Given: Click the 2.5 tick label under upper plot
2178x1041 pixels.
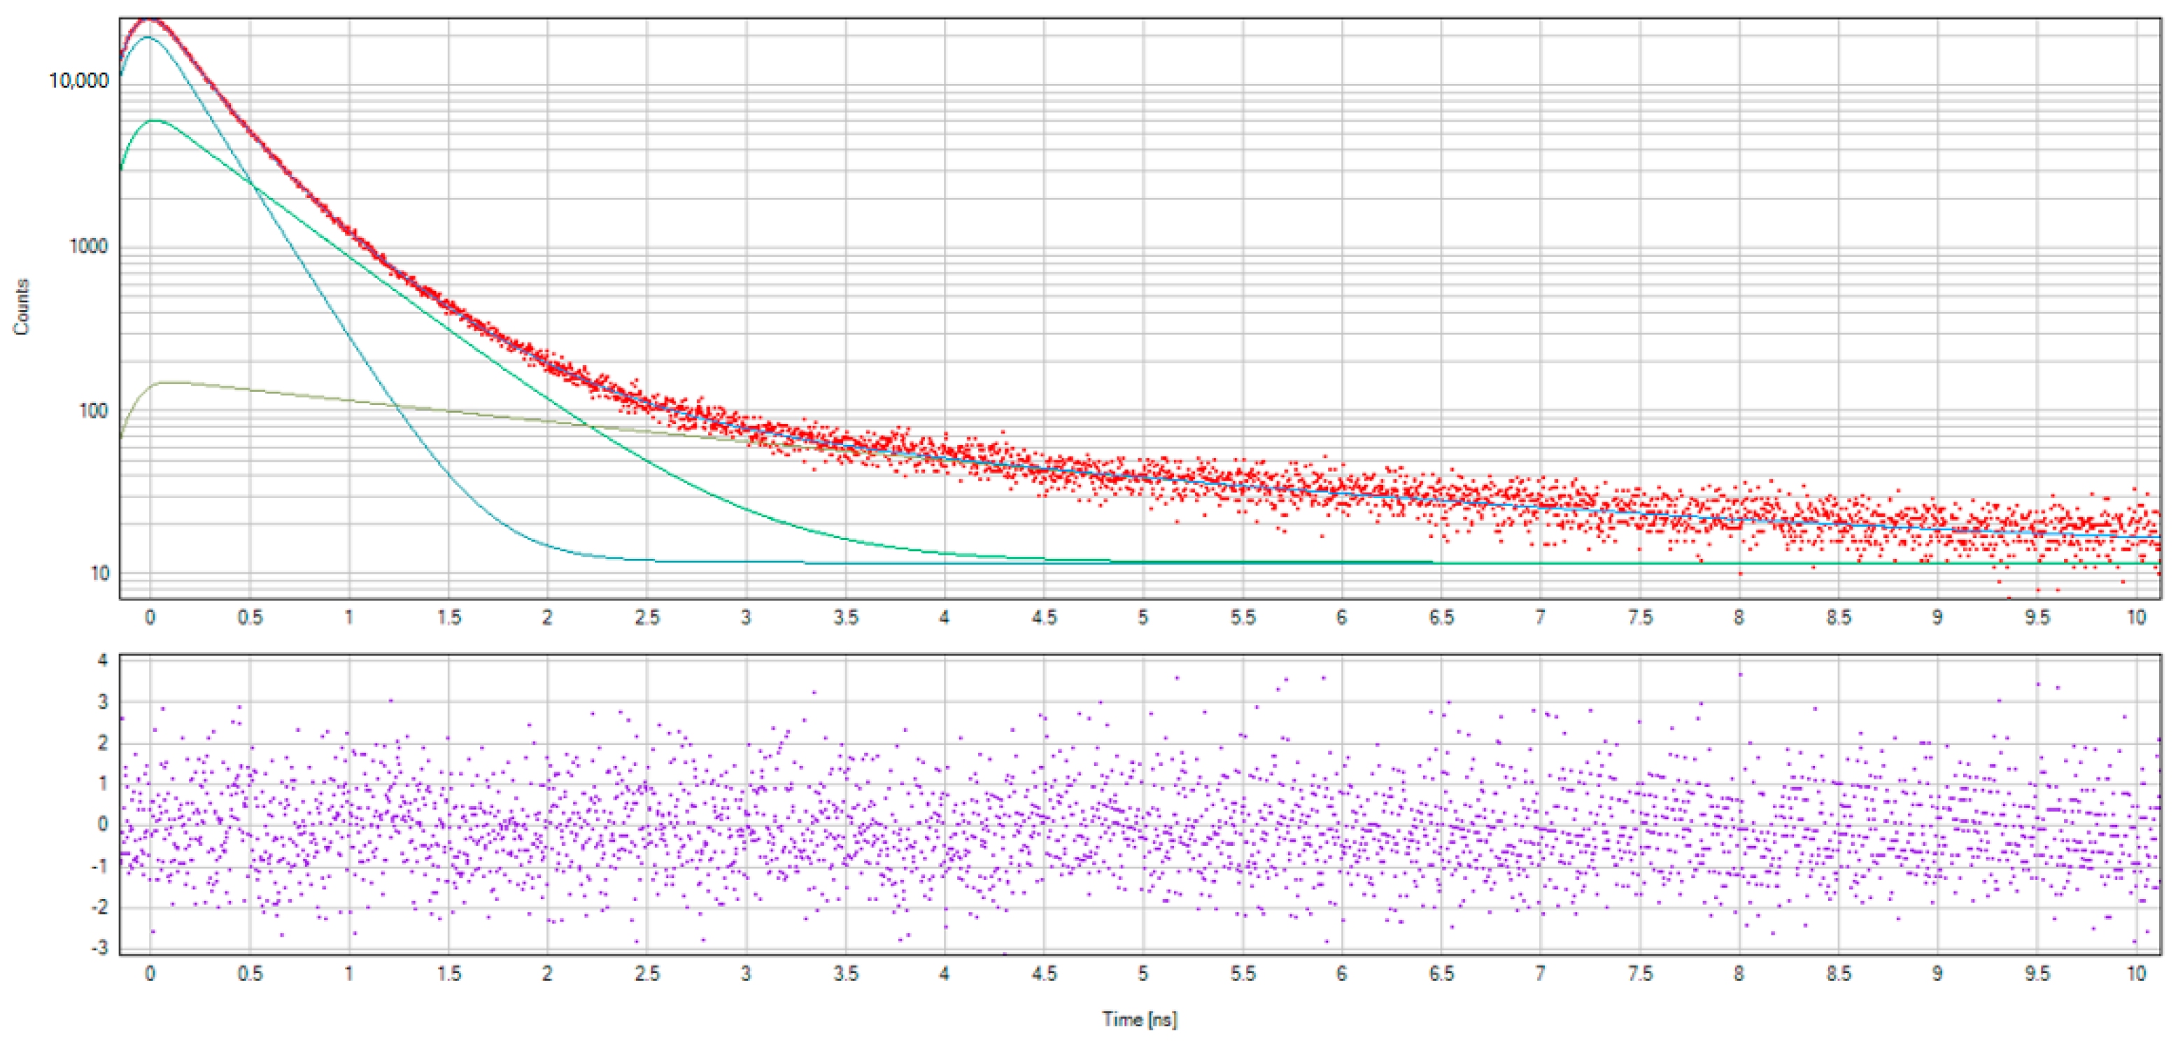Looking at the screenshot, I should pyautogui.click(x=646, y=618).
